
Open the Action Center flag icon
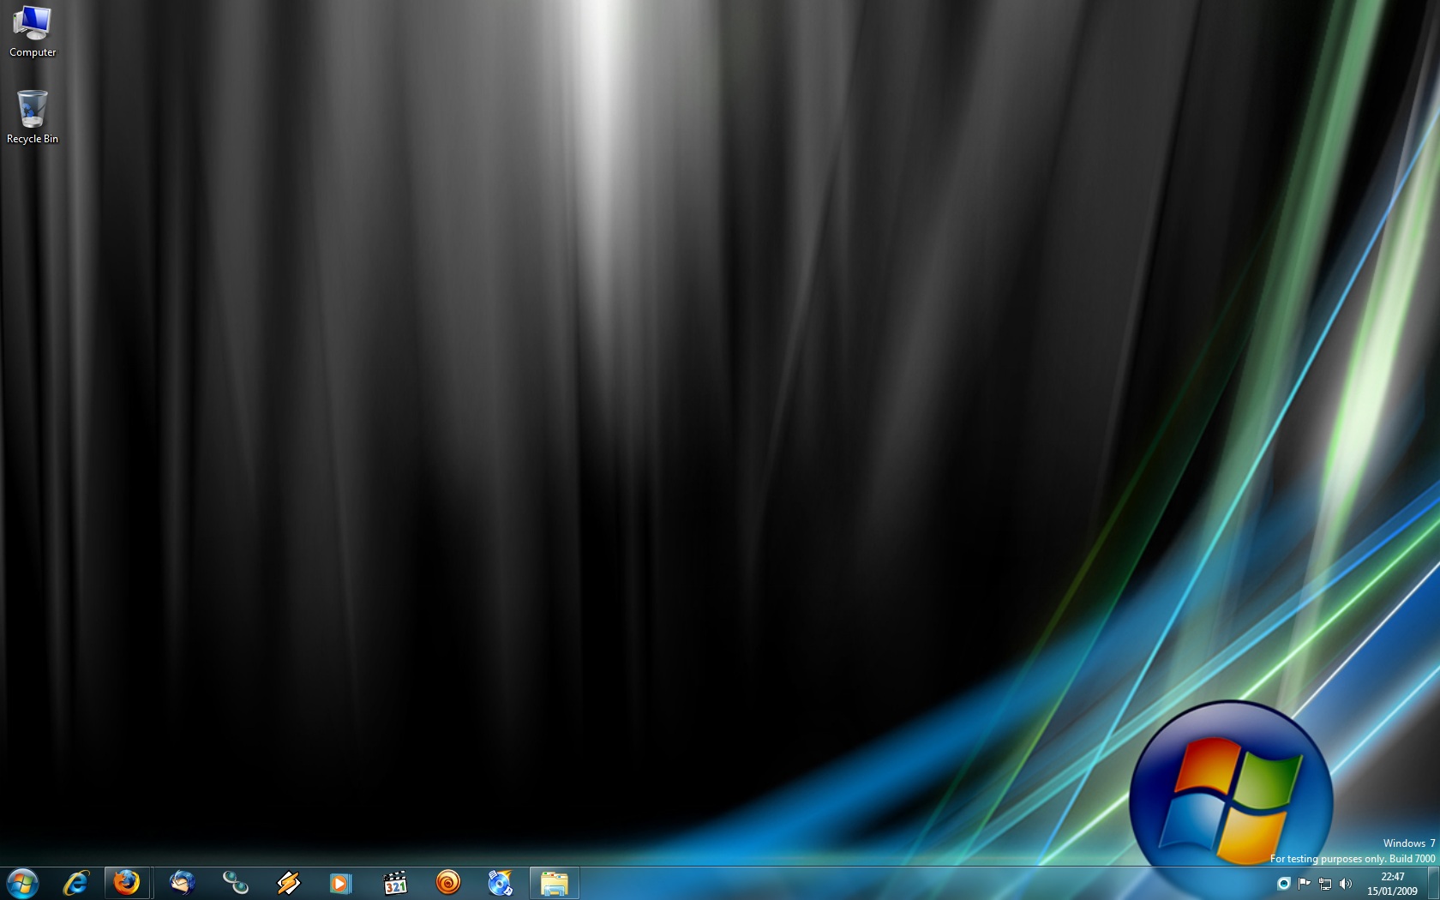tap(1304, 884)
